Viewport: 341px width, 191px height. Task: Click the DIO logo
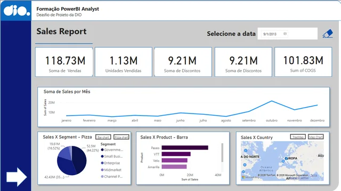point(17,11)
